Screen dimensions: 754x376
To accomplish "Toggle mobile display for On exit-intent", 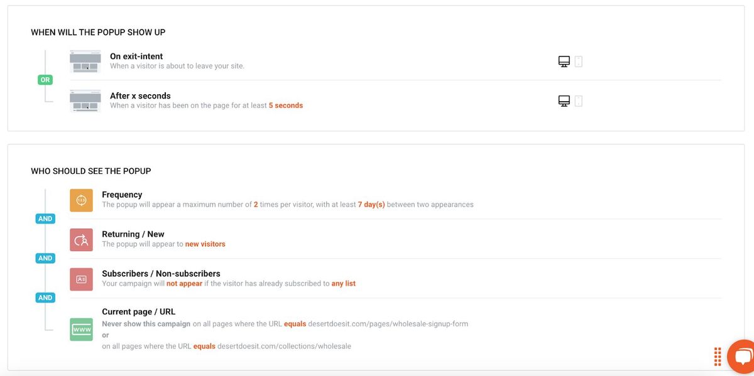I will pyautogui.click(x=579, y=62).
